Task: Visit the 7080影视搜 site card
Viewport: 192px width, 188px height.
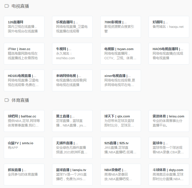Action: coord(121,27)
